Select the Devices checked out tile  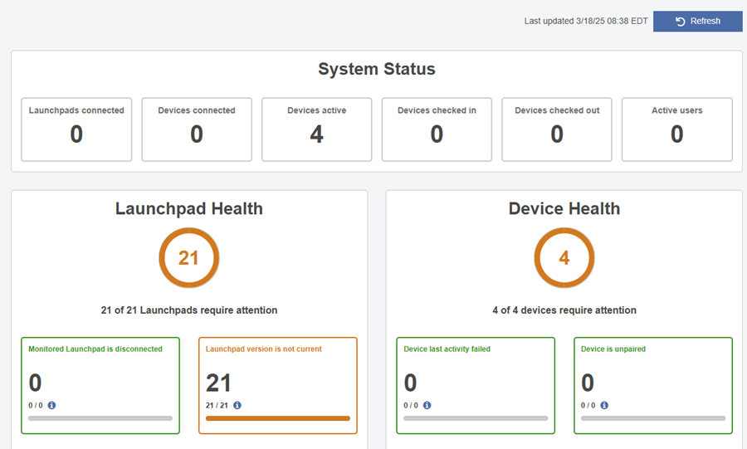(x=557, y=129)
